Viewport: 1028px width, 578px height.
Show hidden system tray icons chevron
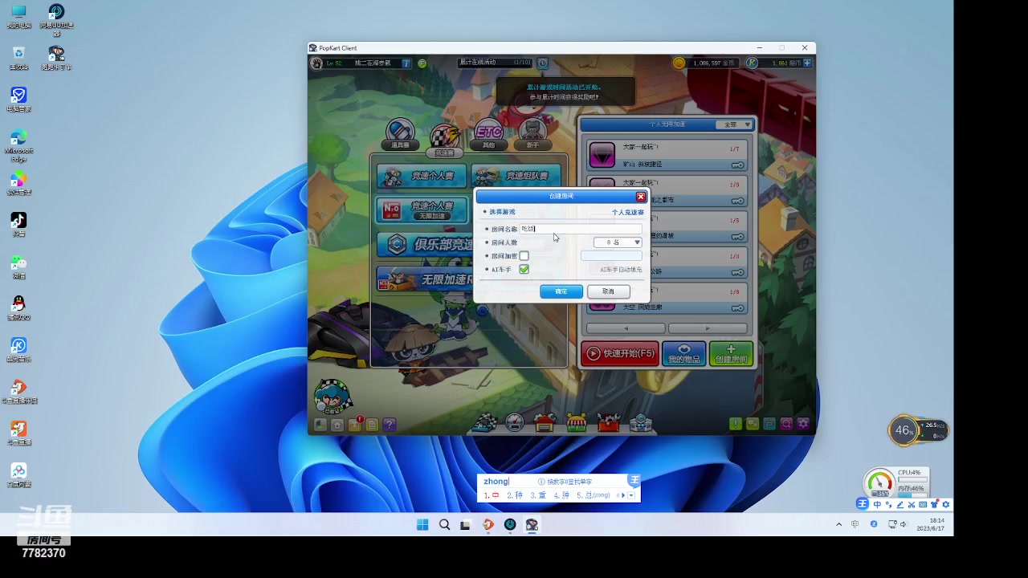coord(839,524)
